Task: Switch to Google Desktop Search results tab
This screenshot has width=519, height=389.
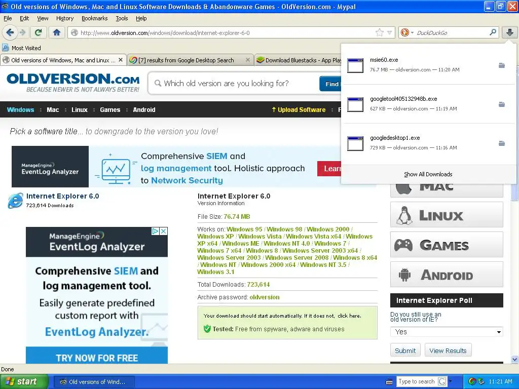Action: 186,60
